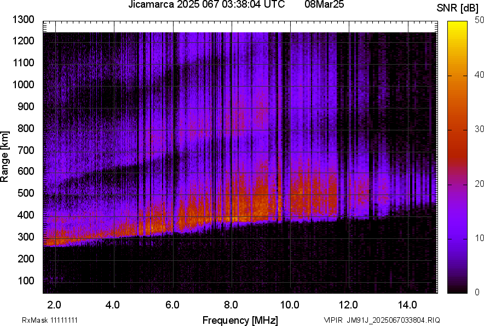The image size is (484, 326).
Task: Click the range tick label '500'
Action: click(x=26, y=193)
